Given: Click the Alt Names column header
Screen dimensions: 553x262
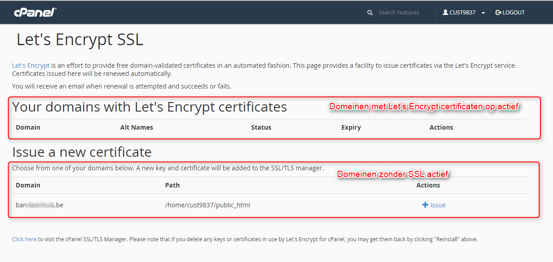Looking at the screenshot, I should [x=137, y=127].
